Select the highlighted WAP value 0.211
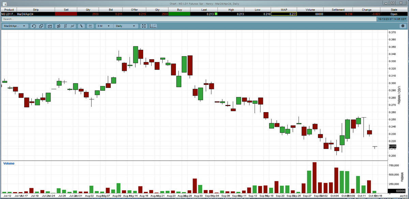409x199 pixels. click(284, 14)
